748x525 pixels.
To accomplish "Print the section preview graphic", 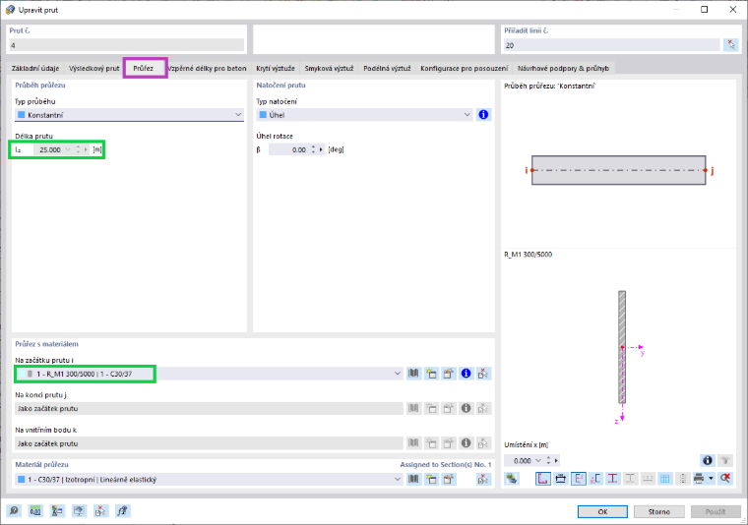I will pos(699,479).
